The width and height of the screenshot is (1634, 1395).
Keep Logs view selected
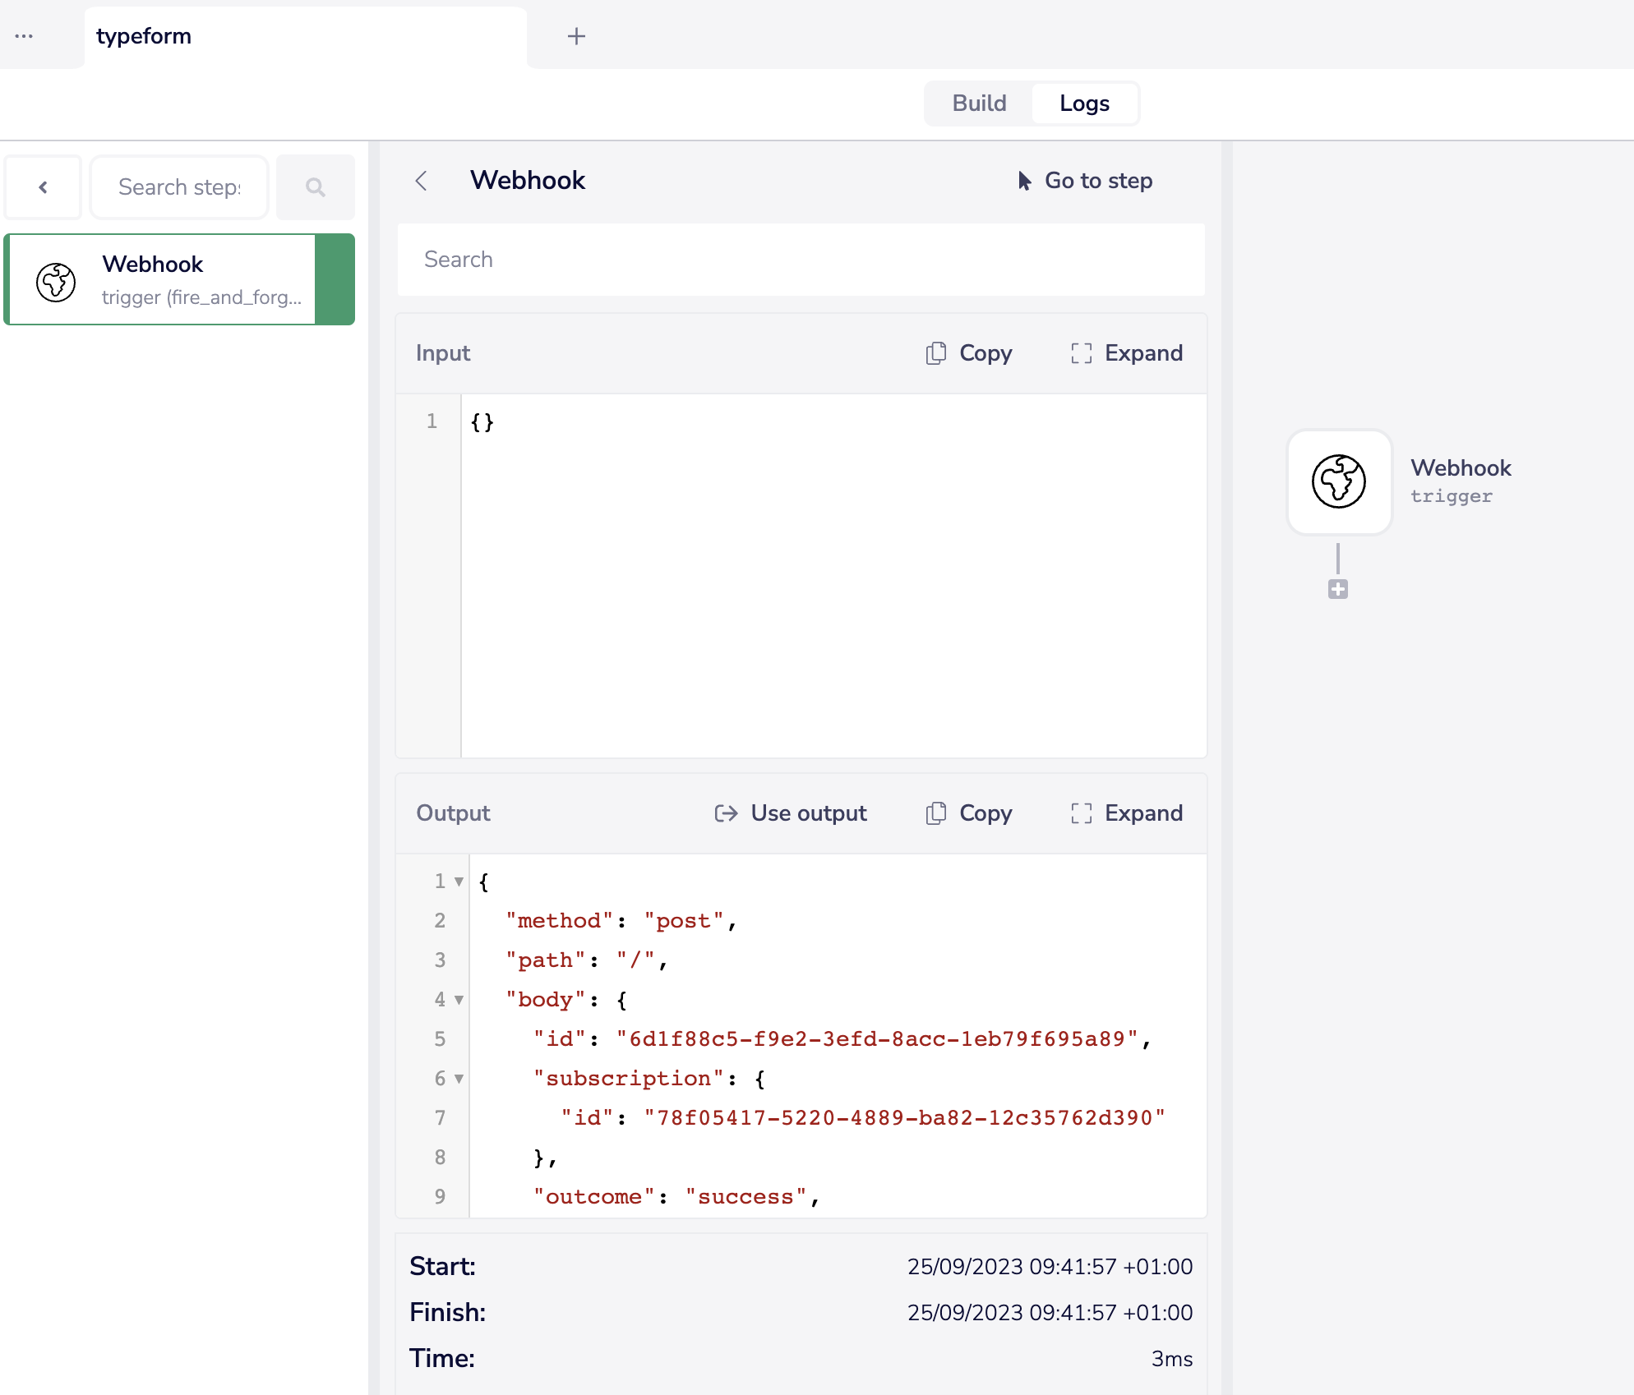point(1085,104)
